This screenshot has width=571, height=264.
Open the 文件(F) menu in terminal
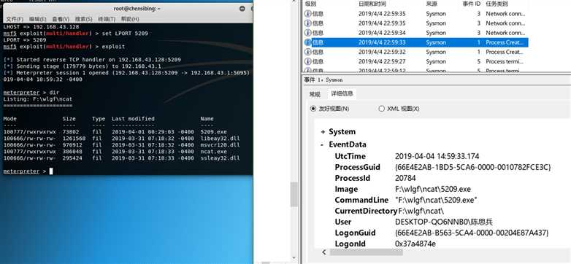pyautogui.click(x=15, y=19)
